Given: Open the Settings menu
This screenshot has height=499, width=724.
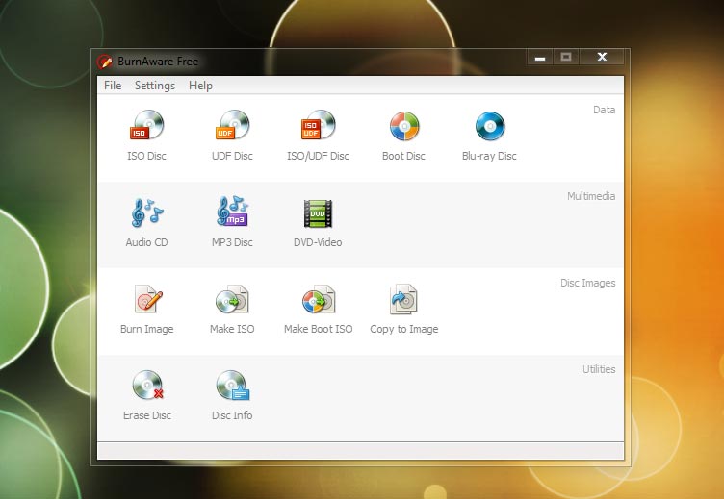Looking at the screenshot, I should click(155, 86).
